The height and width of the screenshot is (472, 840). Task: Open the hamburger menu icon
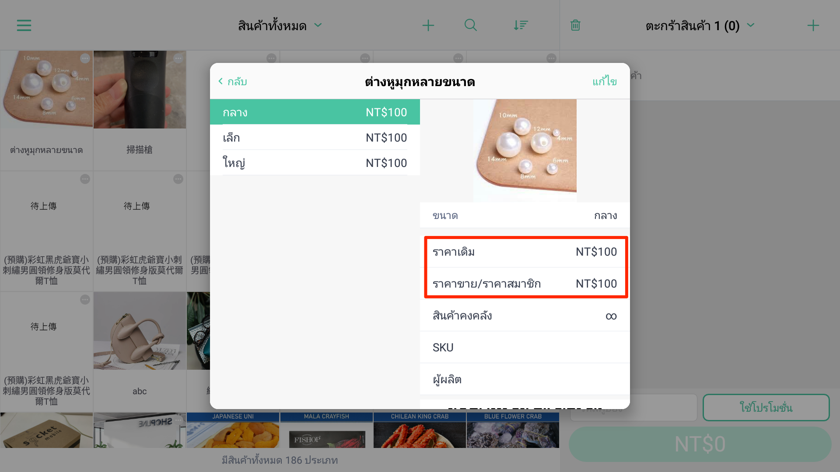[x=24, y=25]
